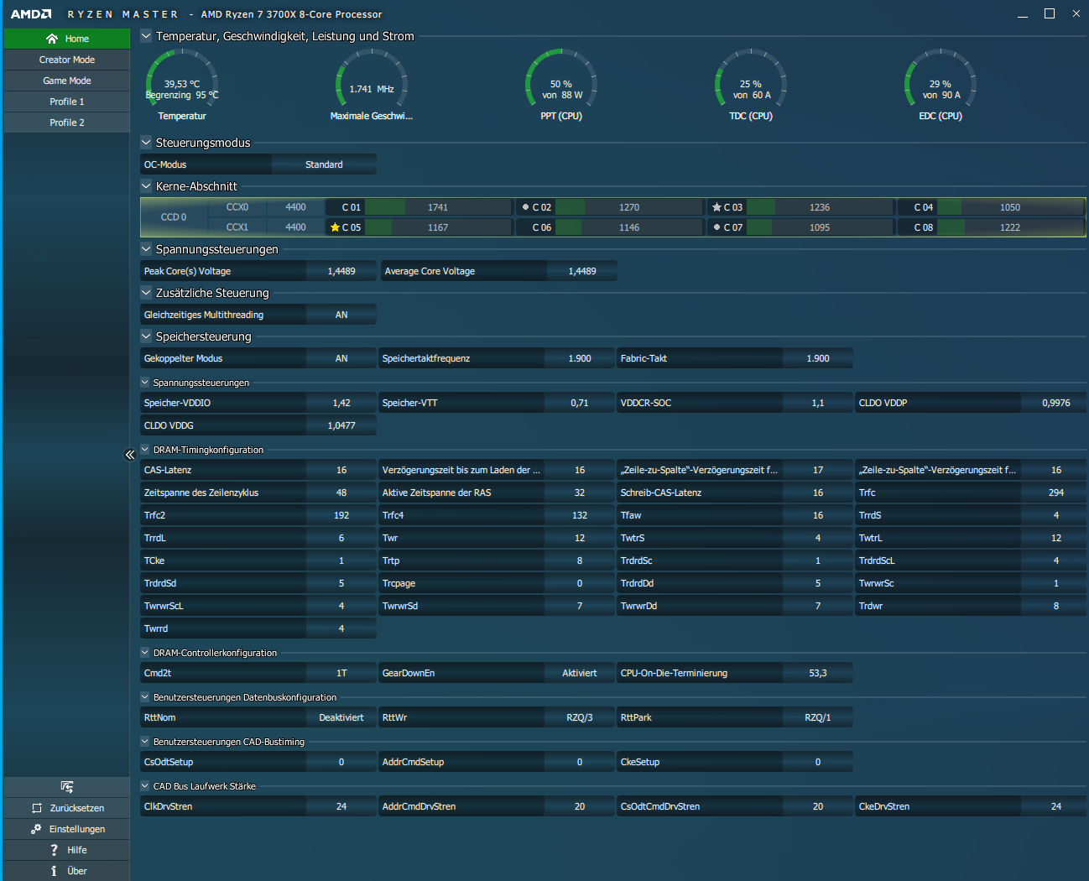Click the CCD 0 label
Viewport: 1089px width, 881px height.
coord(174,217)
